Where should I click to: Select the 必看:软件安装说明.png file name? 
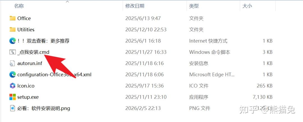(x=43, y=108)
